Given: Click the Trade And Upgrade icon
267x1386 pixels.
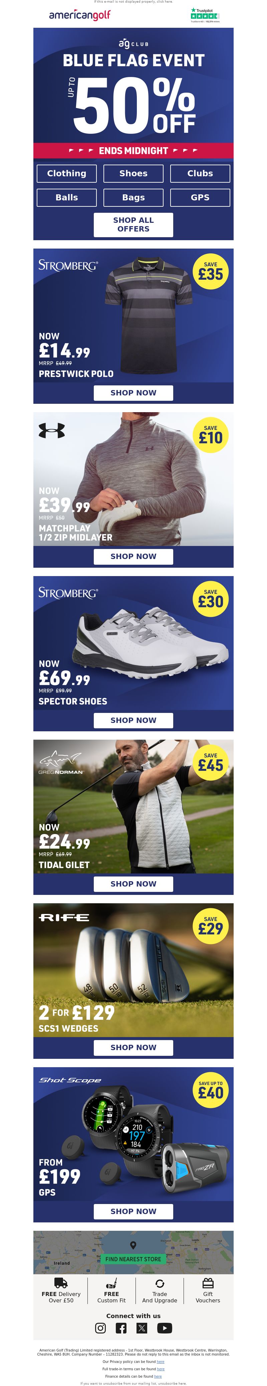Looking at the screenshot, I should (160, 1283).
